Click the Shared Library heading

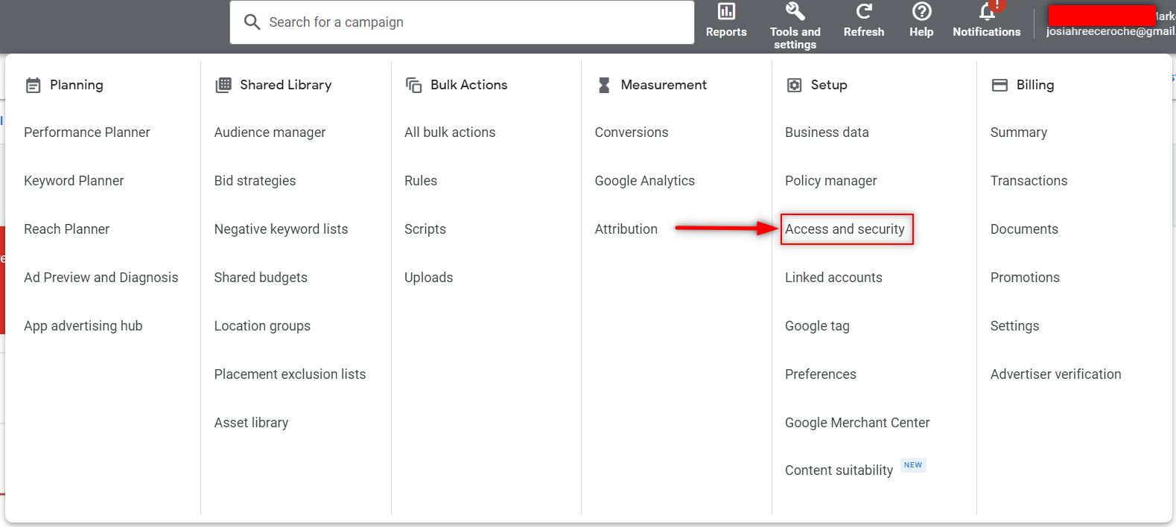[286, 85]
